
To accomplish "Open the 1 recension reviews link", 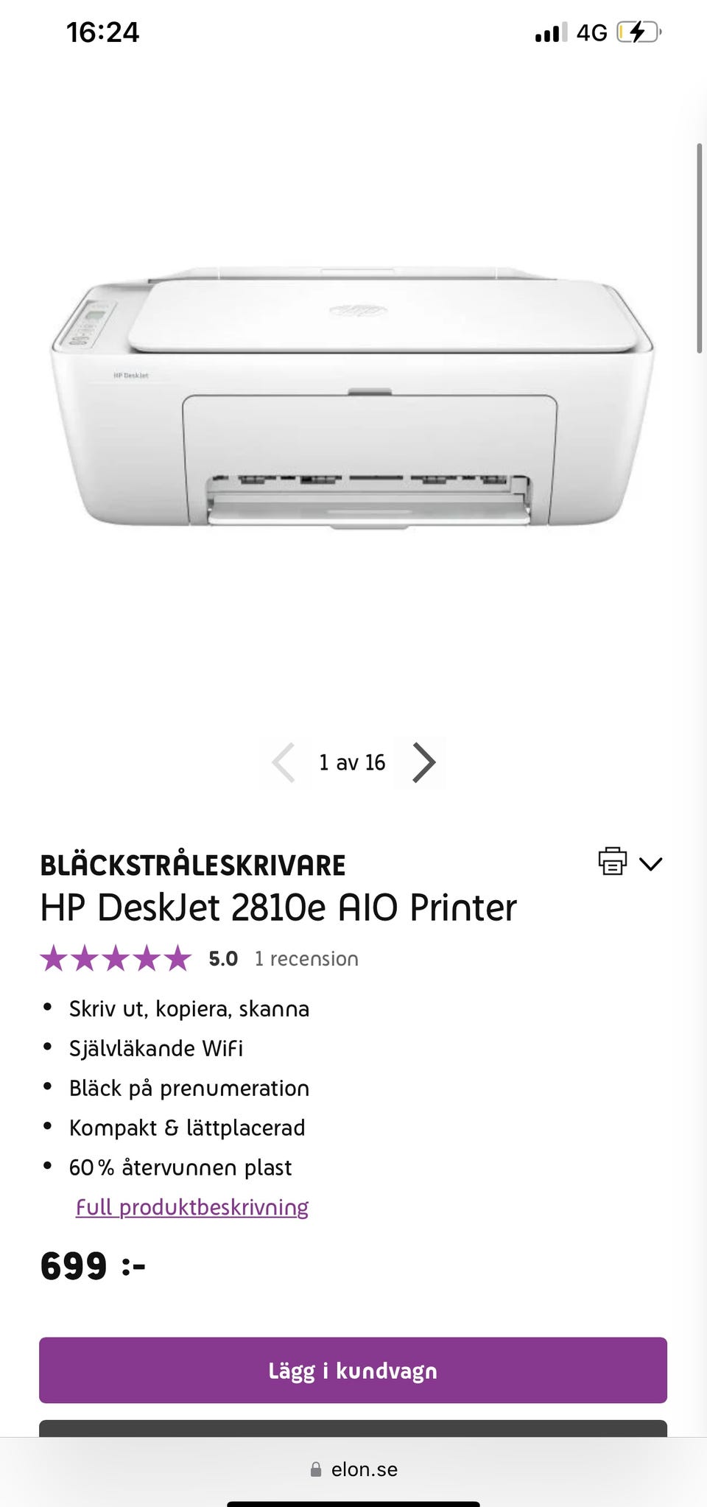I will coord(306,959).
